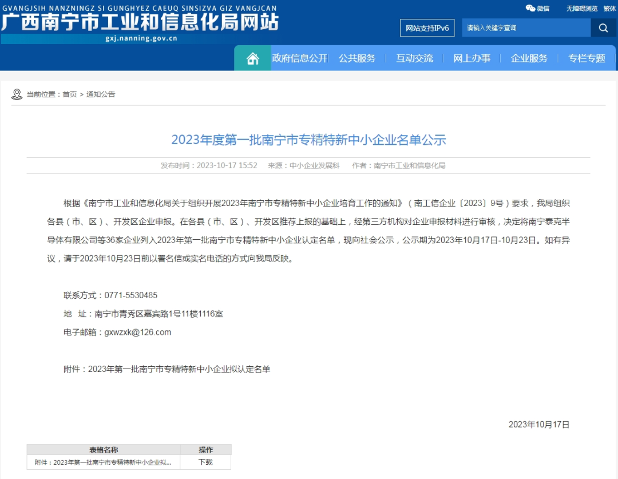This screenshot has height=479, width=618.
Task: Click the home icon in navigation bar
Action: (x=253, y=58)
